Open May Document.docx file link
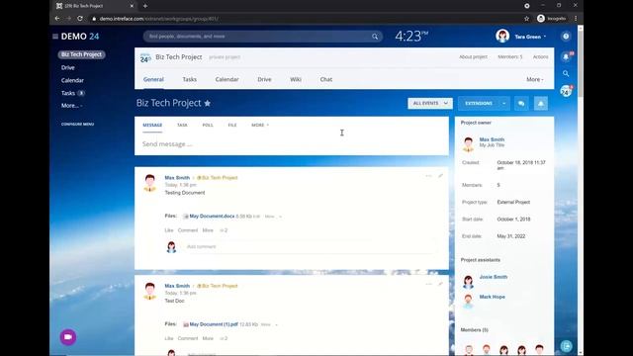The image size is (633, 356). 212,217
